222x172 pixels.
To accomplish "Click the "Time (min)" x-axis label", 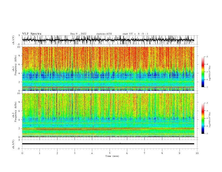I will [112, 156].
